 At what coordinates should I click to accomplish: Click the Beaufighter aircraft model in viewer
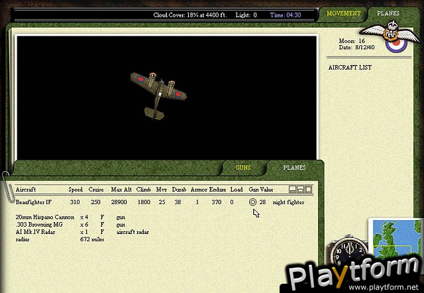158,95
